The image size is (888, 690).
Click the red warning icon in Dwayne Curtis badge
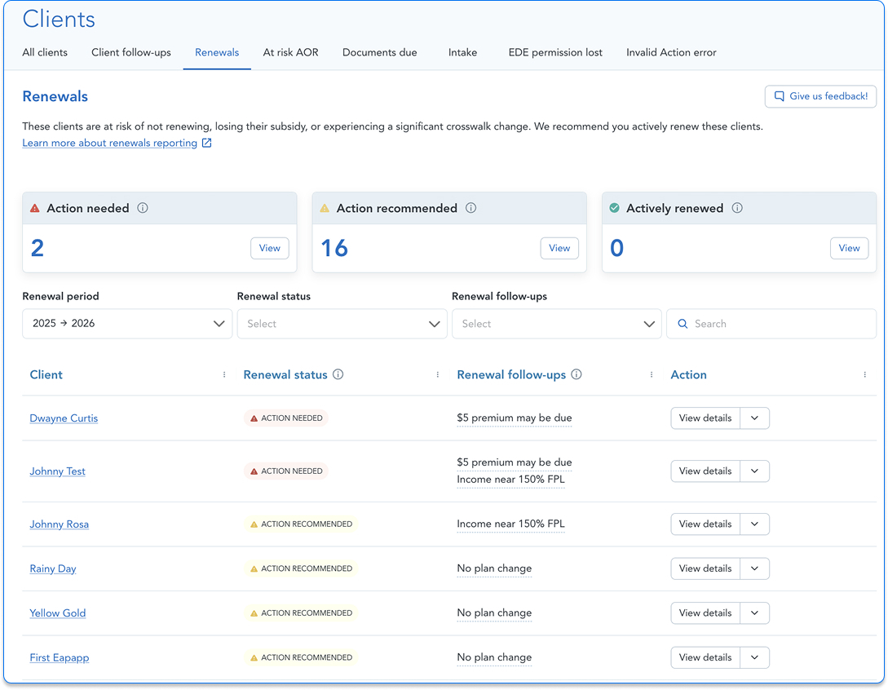[x=253, y=418]
